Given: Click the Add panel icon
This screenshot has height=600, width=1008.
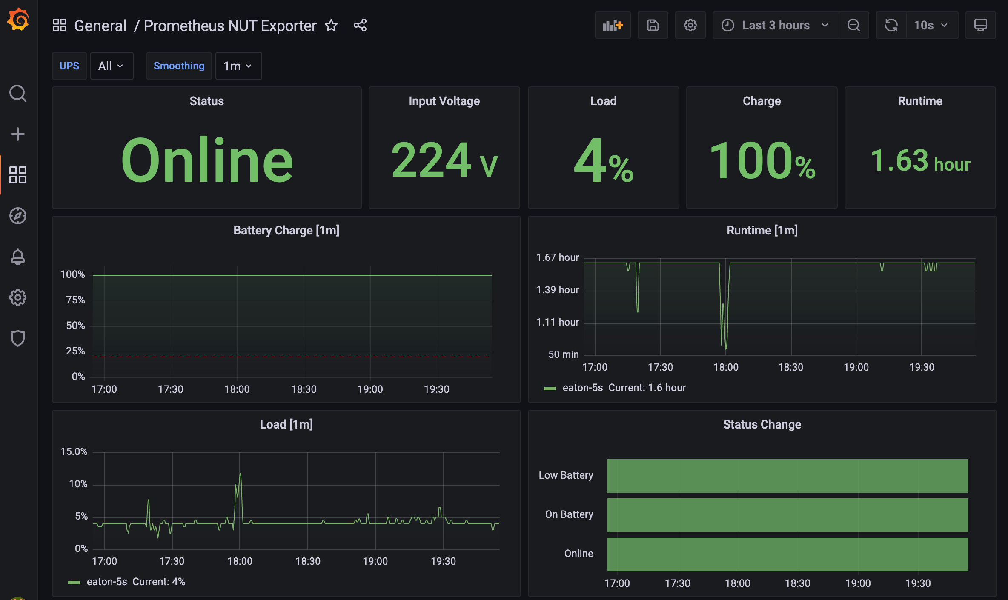Looking at the screenshot, I should pos(613,26).
